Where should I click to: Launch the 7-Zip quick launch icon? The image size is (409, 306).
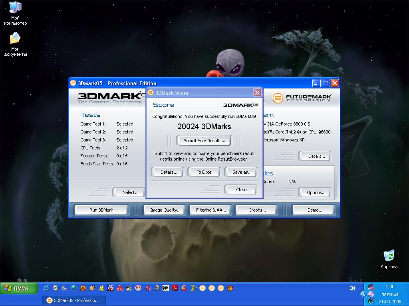tap(193, 288)
